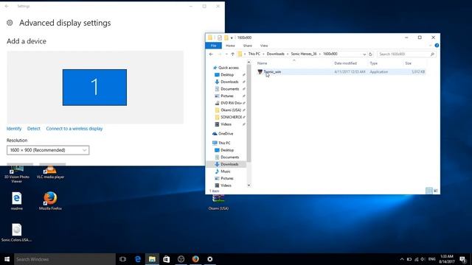This screenshot has width=472, height=265.
Task: Open the Resolution dropdown showing 1600 × 900
Action: tap(48, 150)
